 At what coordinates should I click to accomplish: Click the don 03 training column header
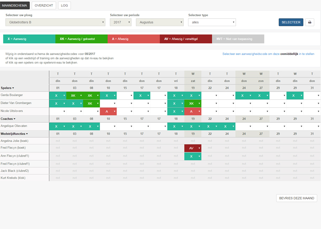[74, 81]
